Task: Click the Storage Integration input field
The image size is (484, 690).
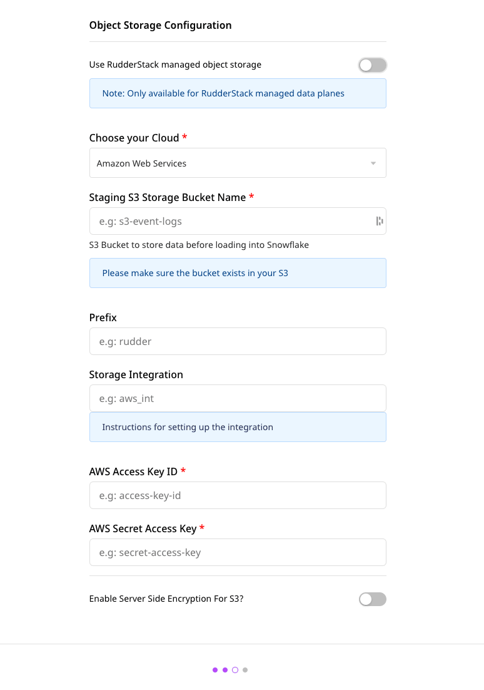Action: 238,398
